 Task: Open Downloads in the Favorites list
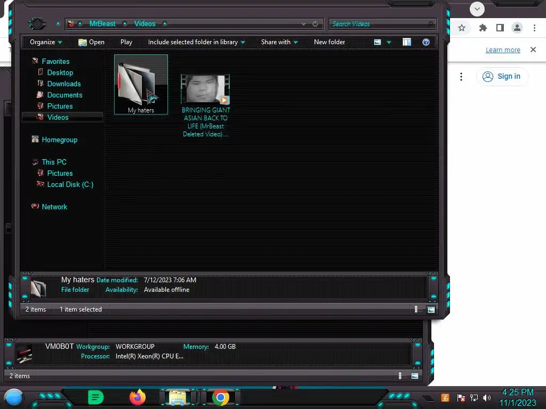click(64, 84)
